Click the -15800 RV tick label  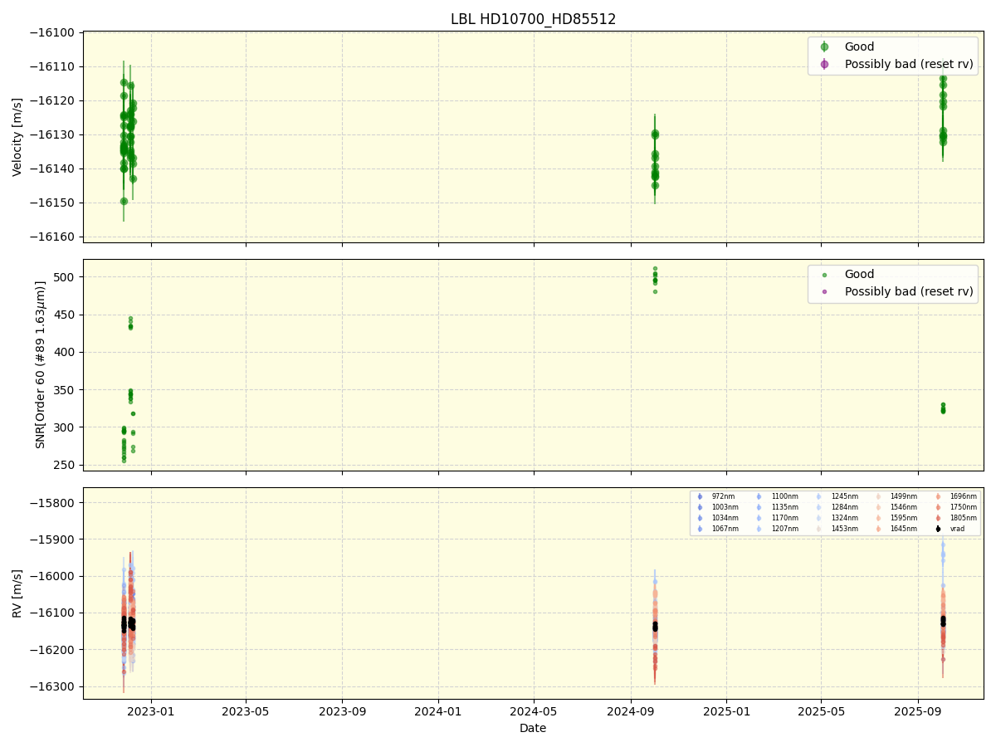pos(54,503)
